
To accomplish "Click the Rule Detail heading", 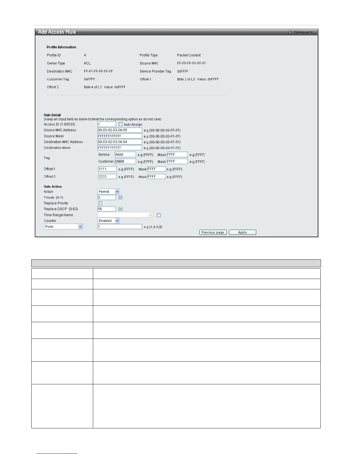I will pyautogui.click(x=52, y=115).
